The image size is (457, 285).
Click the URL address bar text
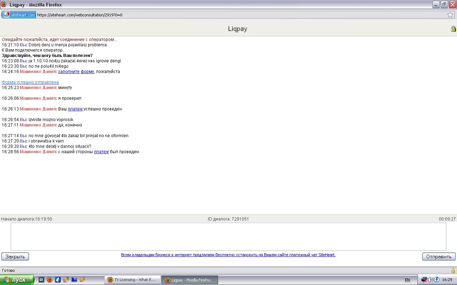point(80,15)
